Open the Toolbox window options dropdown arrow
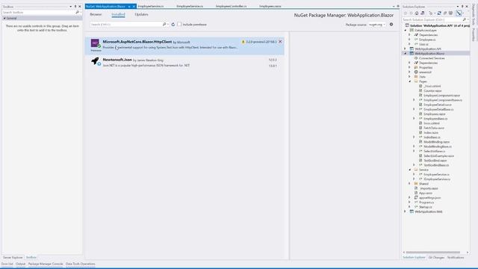The width and height of the screenshot is (478, 269). [x=70, y=7]
